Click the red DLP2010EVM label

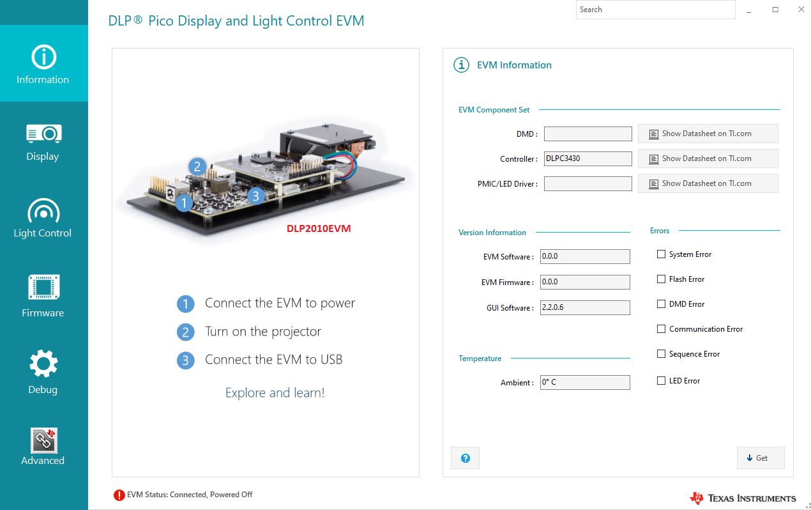pos(320,228)
